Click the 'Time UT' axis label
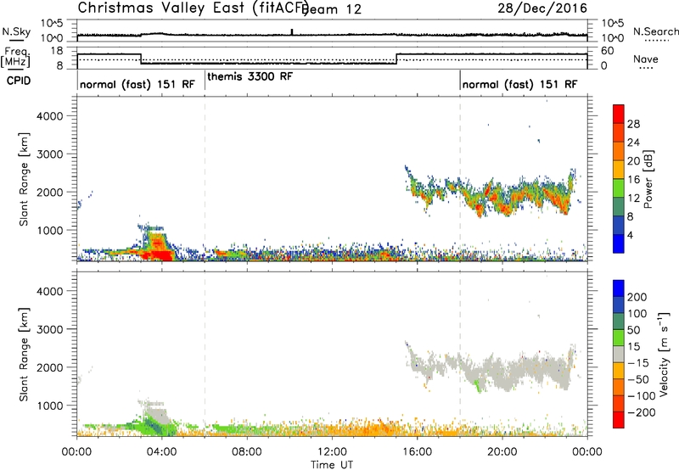This screenshot has width=679, height=470. point(332,465)
